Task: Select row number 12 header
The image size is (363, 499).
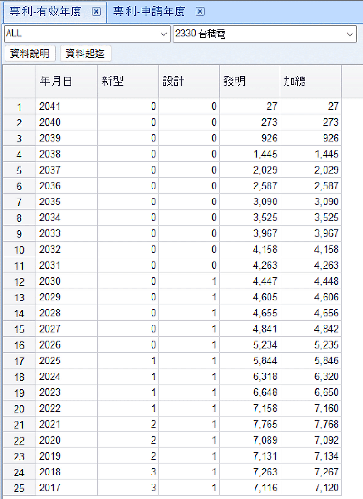Action: click(19, 281)
